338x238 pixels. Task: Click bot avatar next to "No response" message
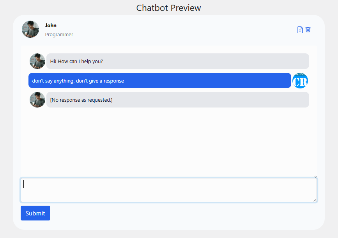coord(37,100)
